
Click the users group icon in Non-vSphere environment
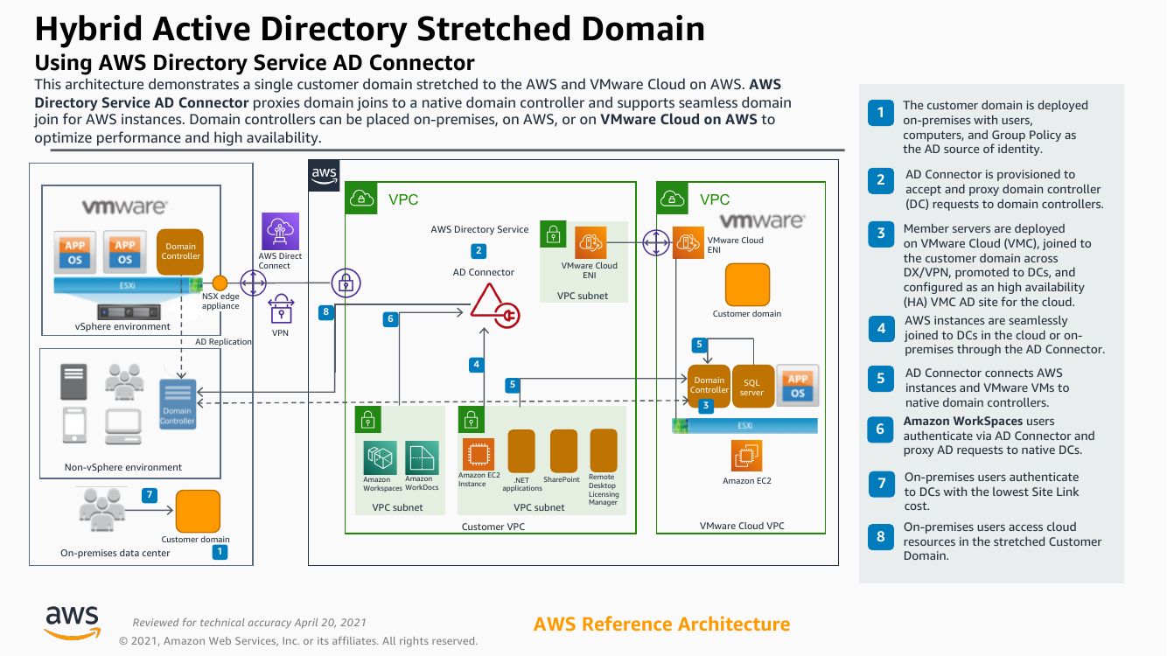(123, 380)
